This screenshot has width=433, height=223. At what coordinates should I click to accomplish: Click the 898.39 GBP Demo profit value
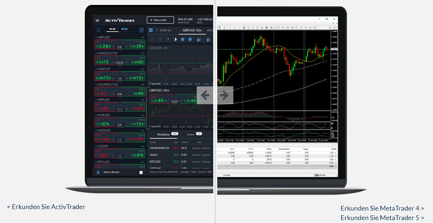click(x=185, y=20)
